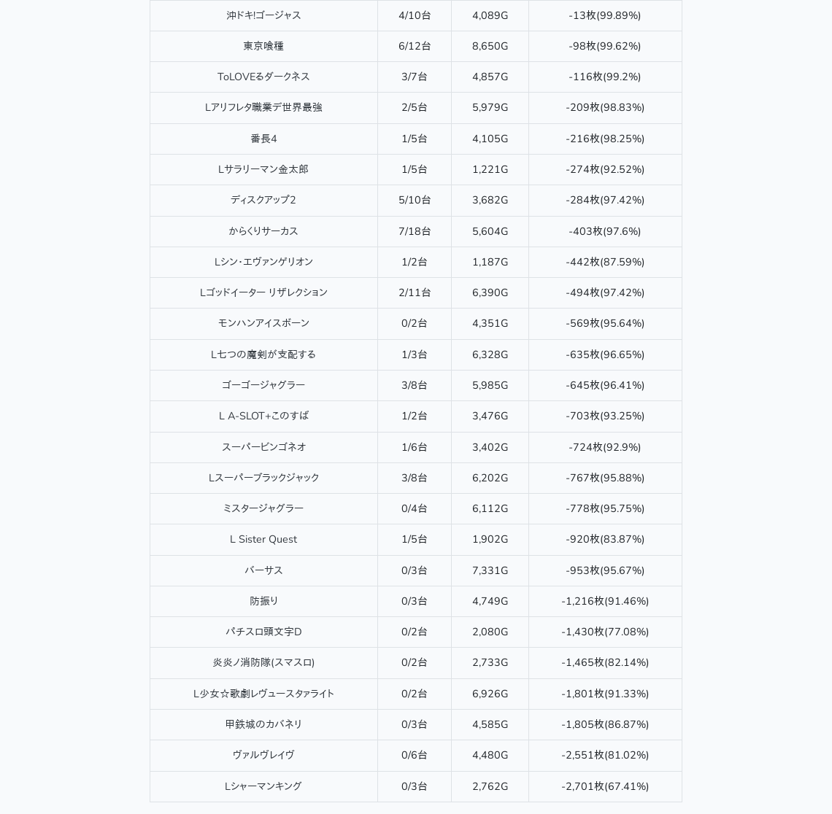Select the L Sister Quest row name
This screenshot has height=814, width=832.
click(x=263, y=539)
